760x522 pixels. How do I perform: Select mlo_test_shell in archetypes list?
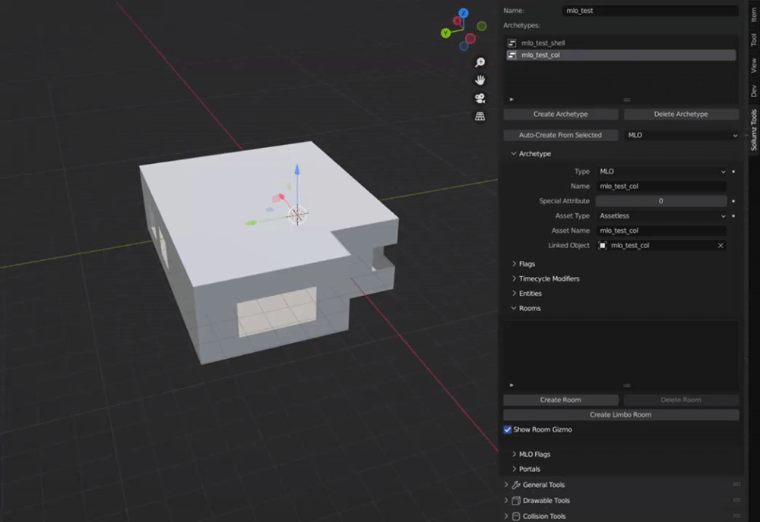point(621,43)
